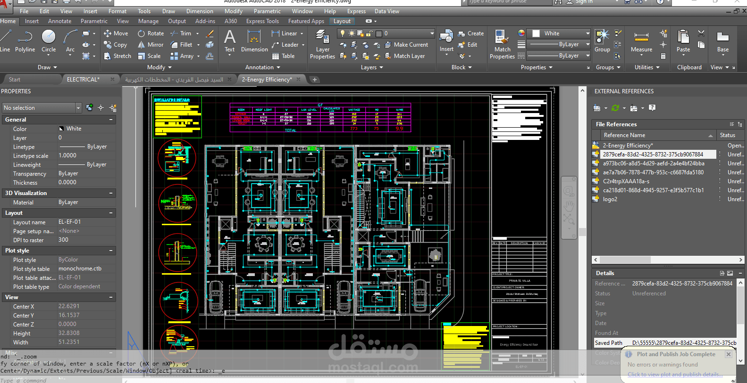Open Help in External References toolbar
Screen dimensions: 747x383
pos(652,108)
